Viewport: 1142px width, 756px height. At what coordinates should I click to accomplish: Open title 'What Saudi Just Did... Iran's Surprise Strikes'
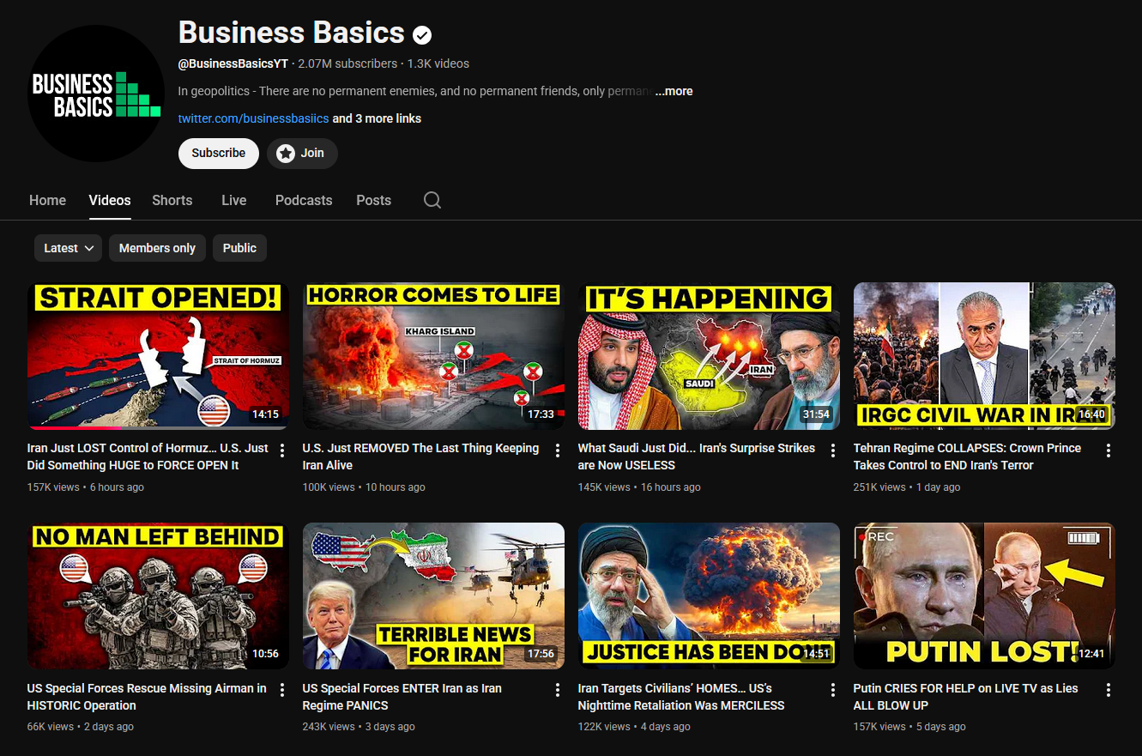pyautogui.click(x=697, y=457)
